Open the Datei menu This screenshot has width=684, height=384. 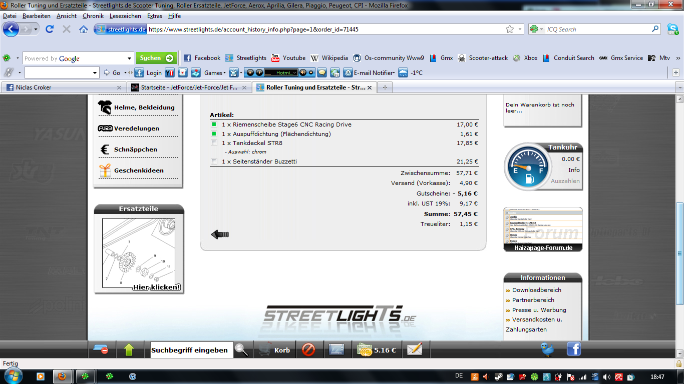(x=10, y=16)
